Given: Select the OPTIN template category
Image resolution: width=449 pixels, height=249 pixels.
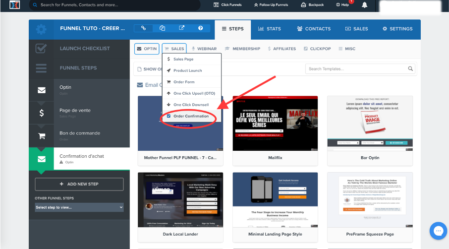Looking at the screenshot, I should 147,49.
